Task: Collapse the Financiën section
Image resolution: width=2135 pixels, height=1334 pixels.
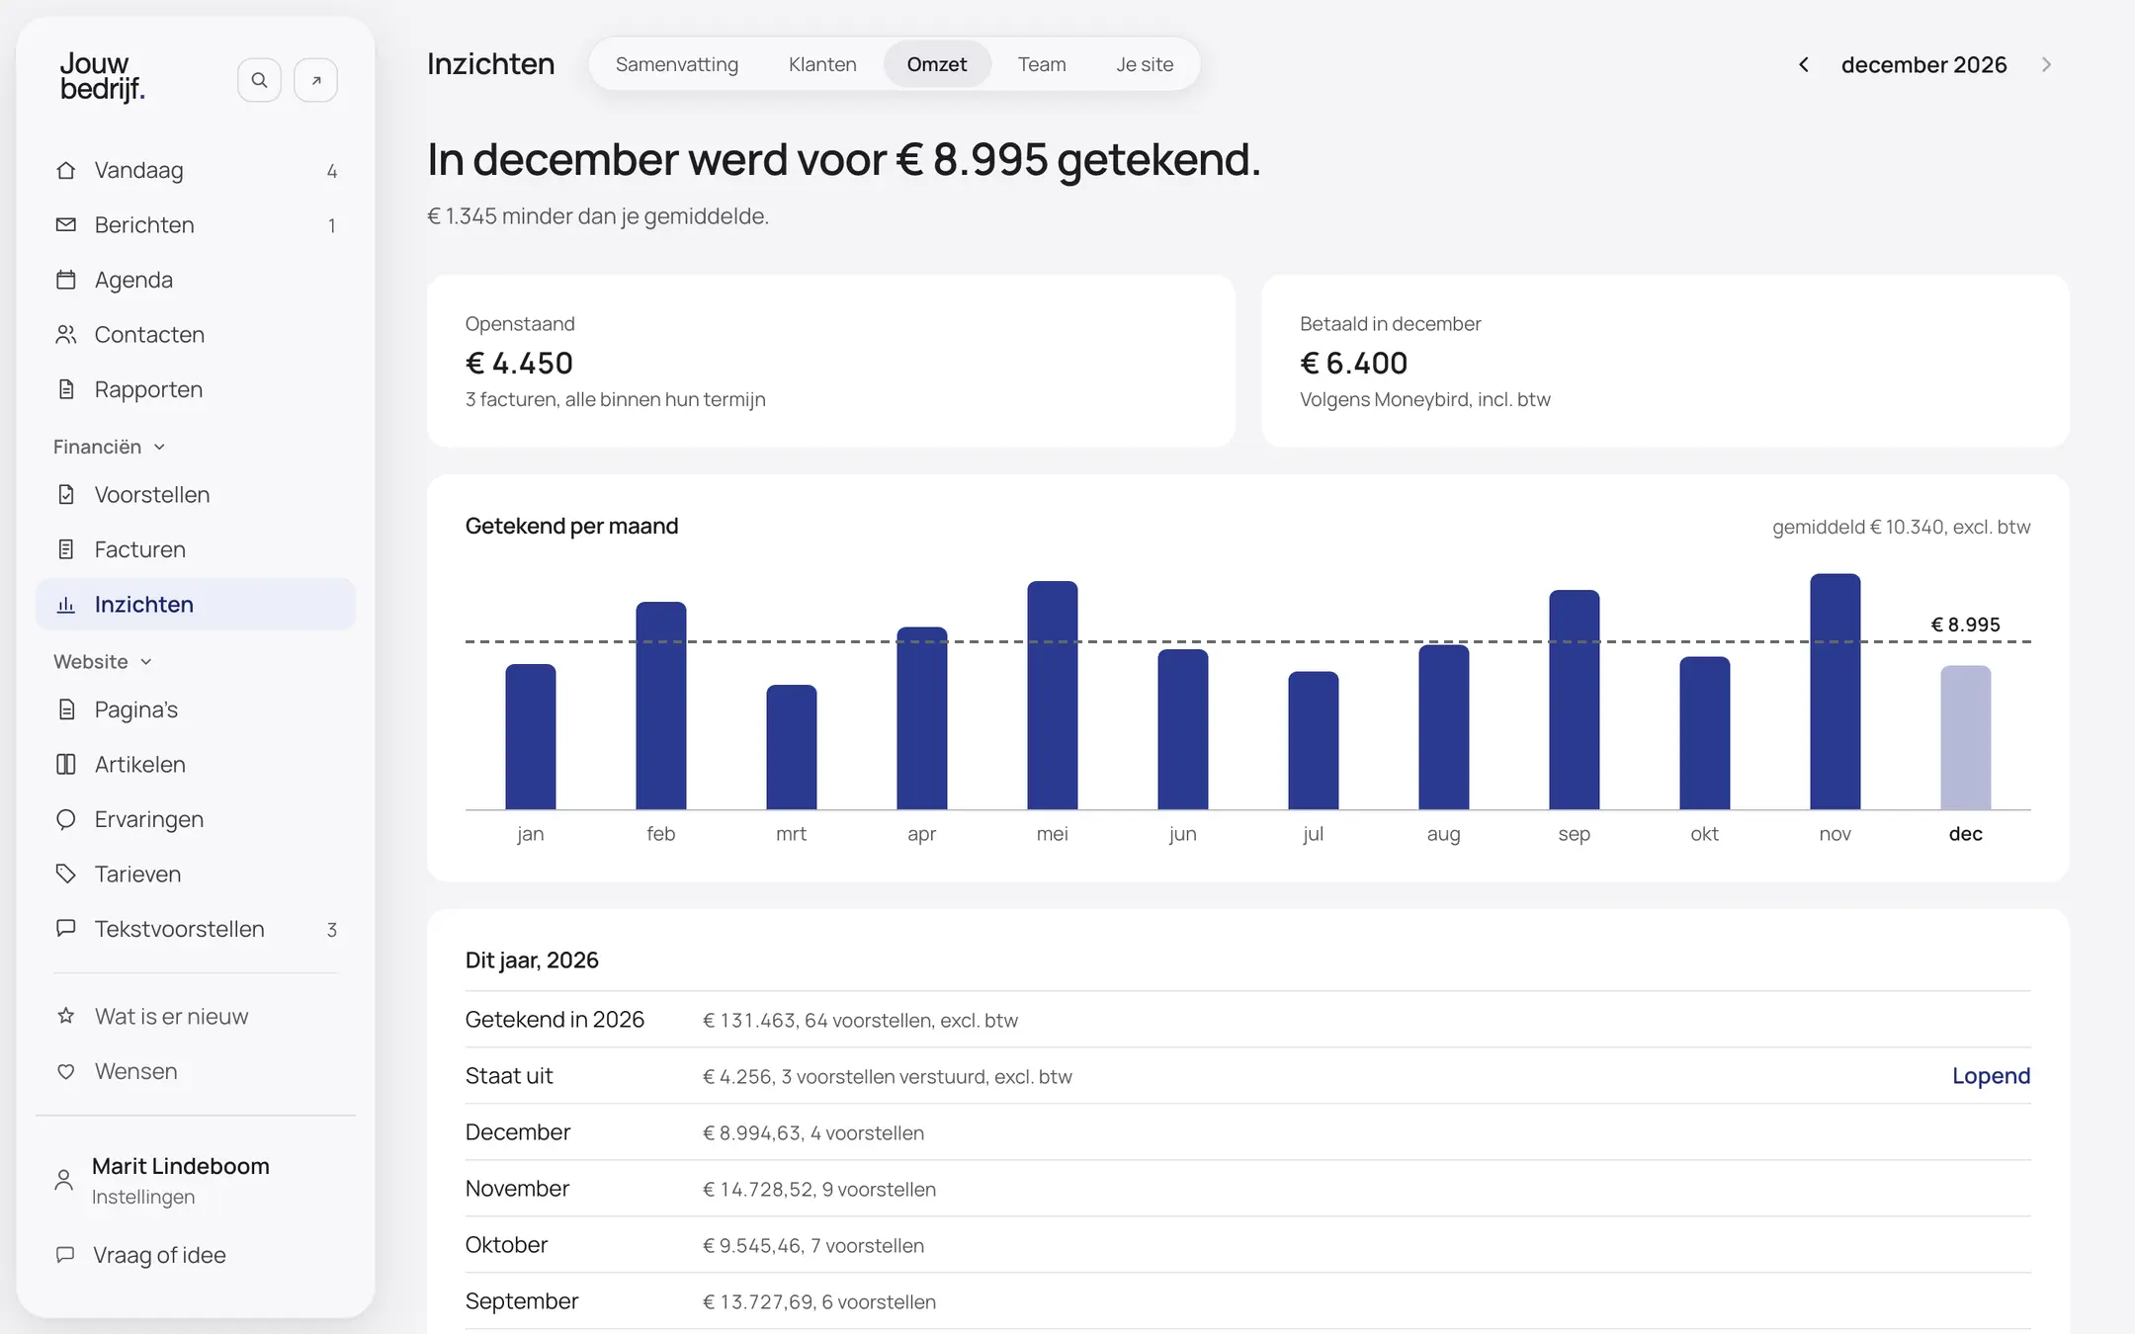Action: [x=109, y=447]
